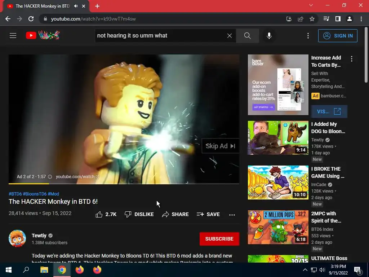Play "I BROKE THE GAME Using" thumbnail
The image size is (369, 277).
click(x=278, y=183)
